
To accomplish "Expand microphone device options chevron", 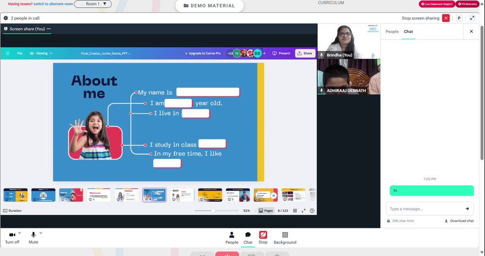I will [x=41, y=233].
